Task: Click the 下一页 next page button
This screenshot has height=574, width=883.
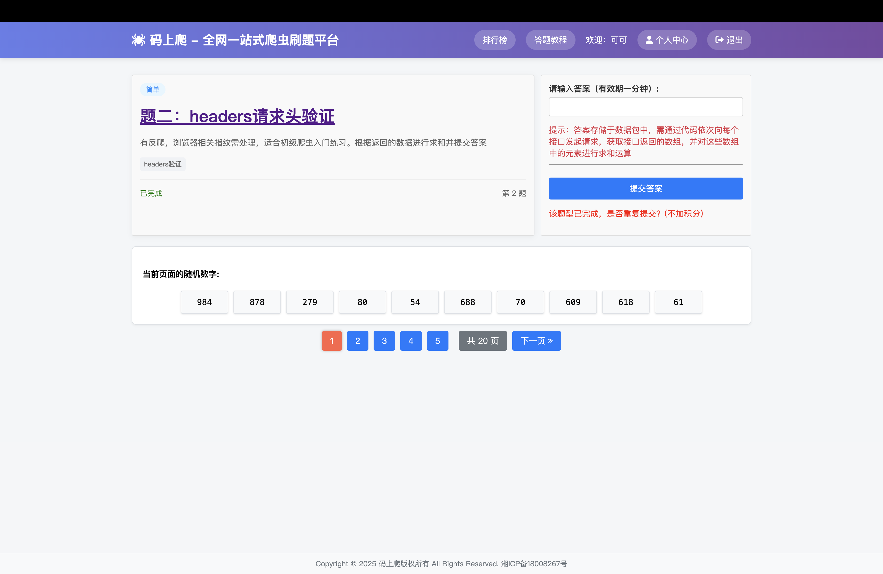Action: click(x=536, y=341)
